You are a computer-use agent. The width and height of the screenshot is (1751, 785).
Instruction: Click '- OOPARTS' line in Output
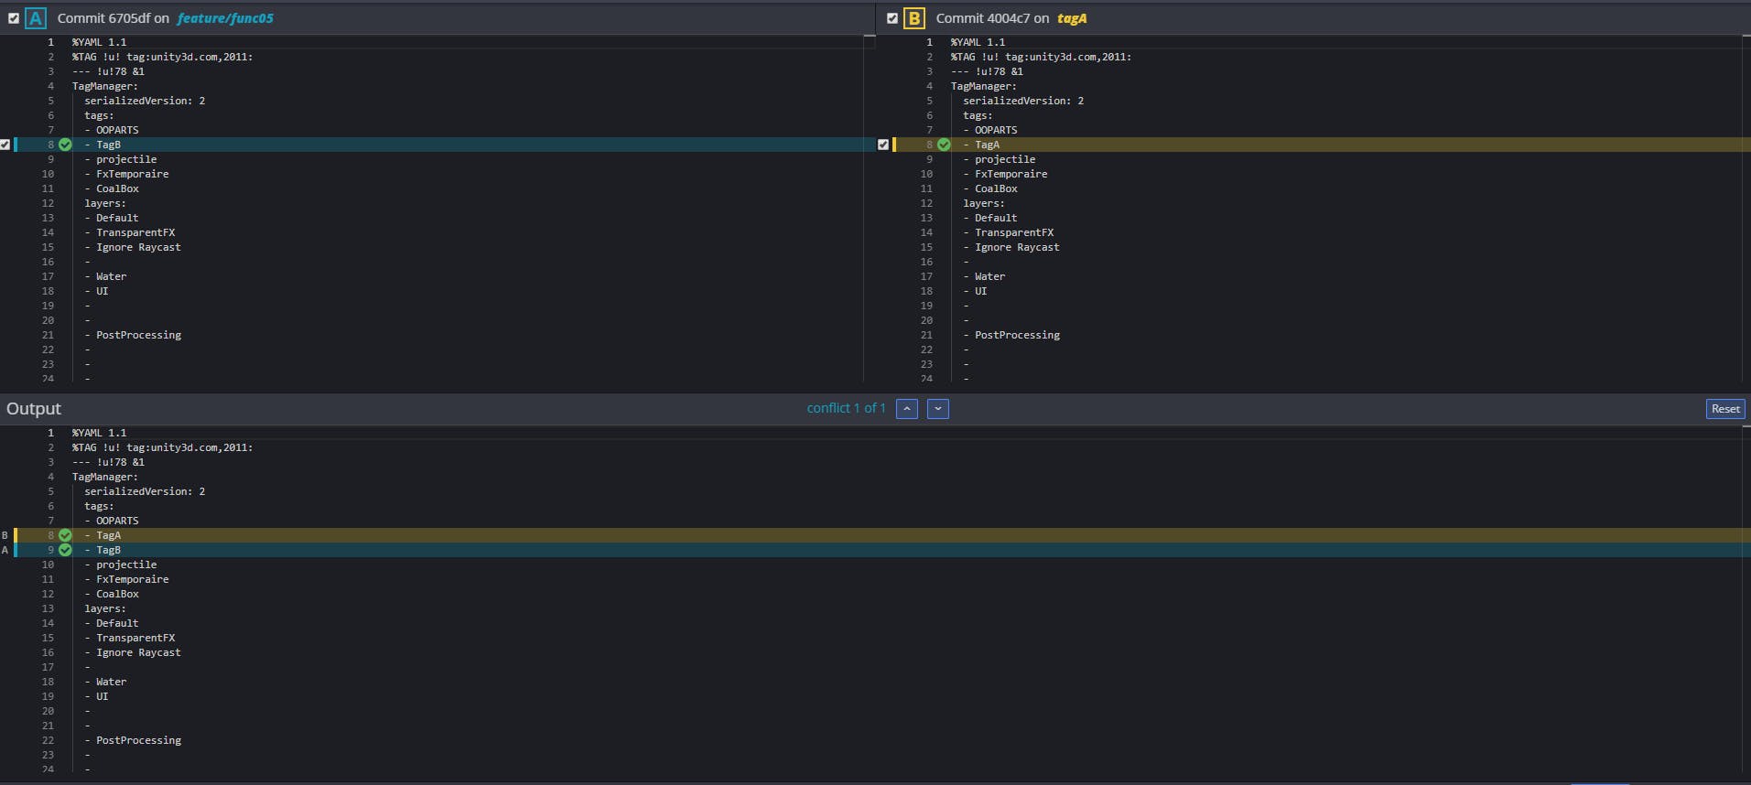click(112, 521)
